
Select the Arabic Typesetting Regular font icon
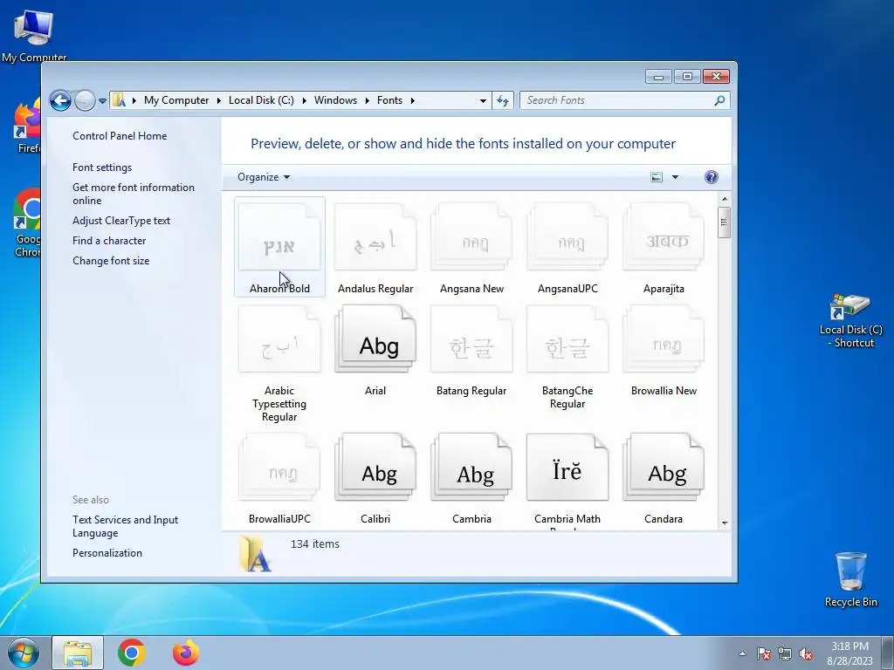[279, 339]
